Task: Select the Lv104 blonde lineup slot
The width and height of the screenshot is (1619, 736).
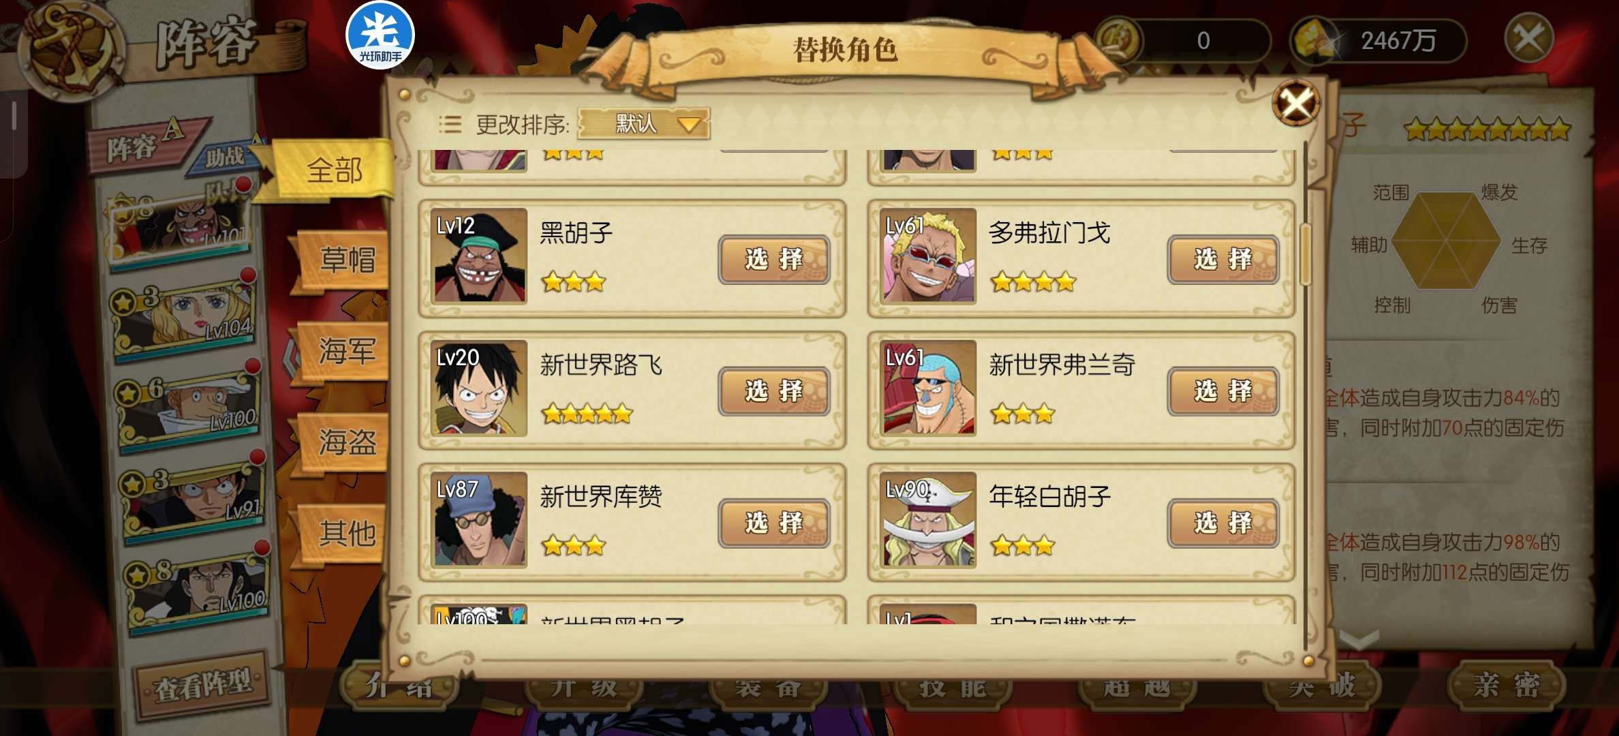Action: (x=184, y=317)
